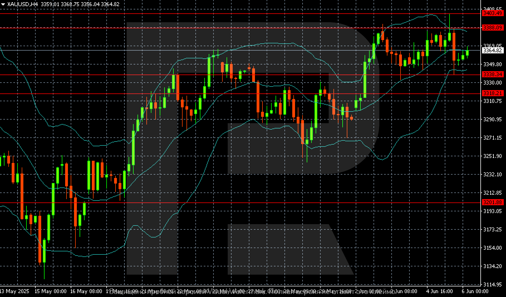Click the 3310.75 price scale value
Viewport: 506px width, 297px height.
493,101
